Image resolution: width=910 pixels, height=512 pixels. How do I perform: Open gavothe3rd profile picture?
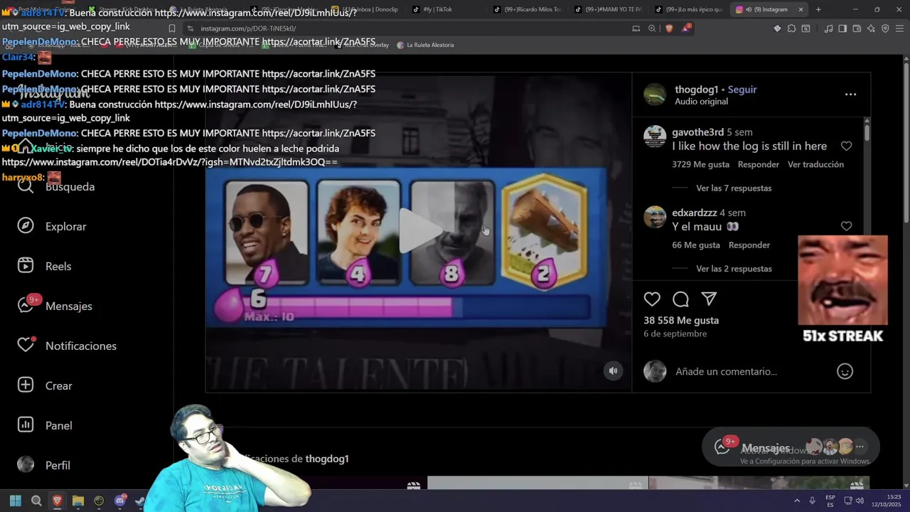pos(655,136)
